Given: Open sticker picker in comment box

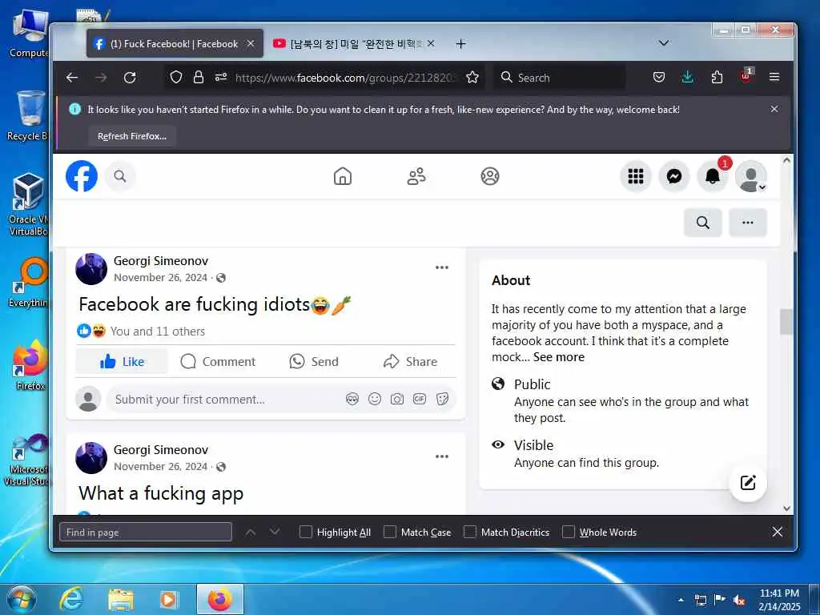Looking at the screenshot, I should 442,400.
